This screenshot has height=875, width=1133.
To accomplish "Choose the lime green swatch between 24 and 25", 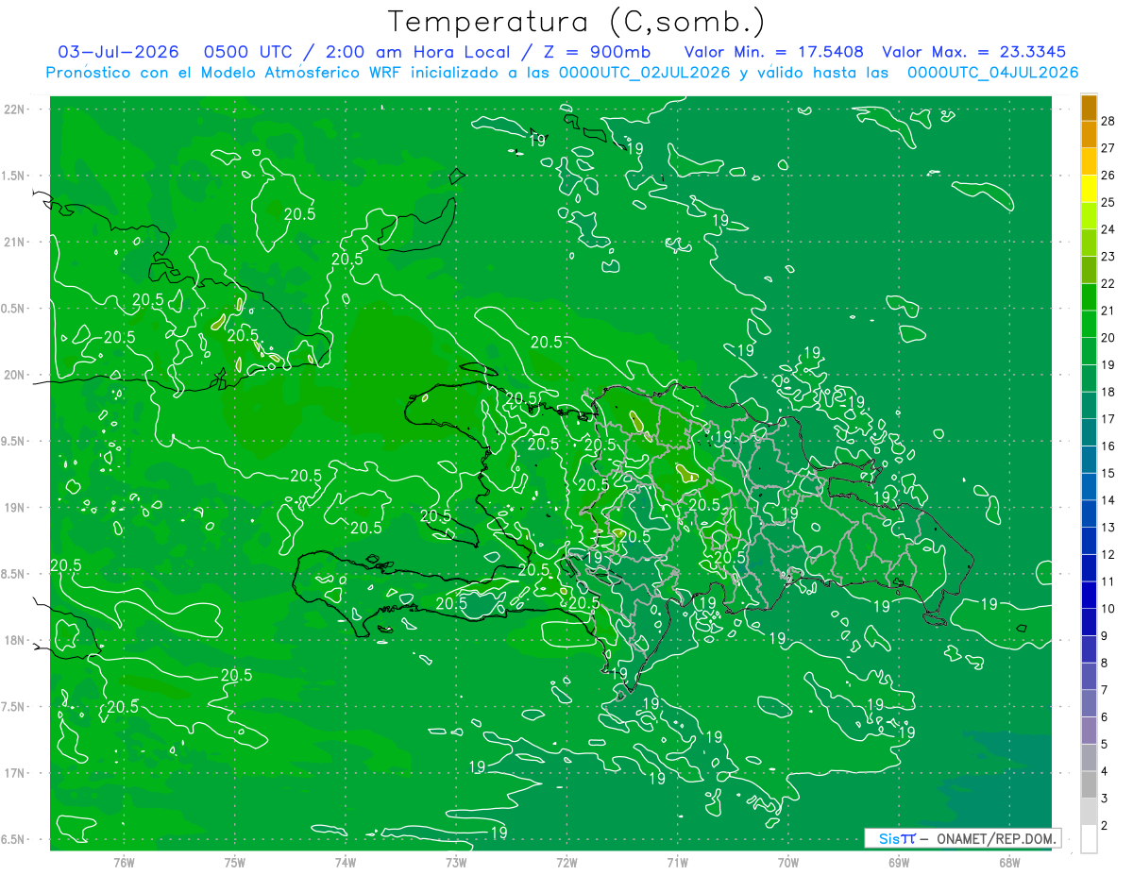I will [1090, 216].
